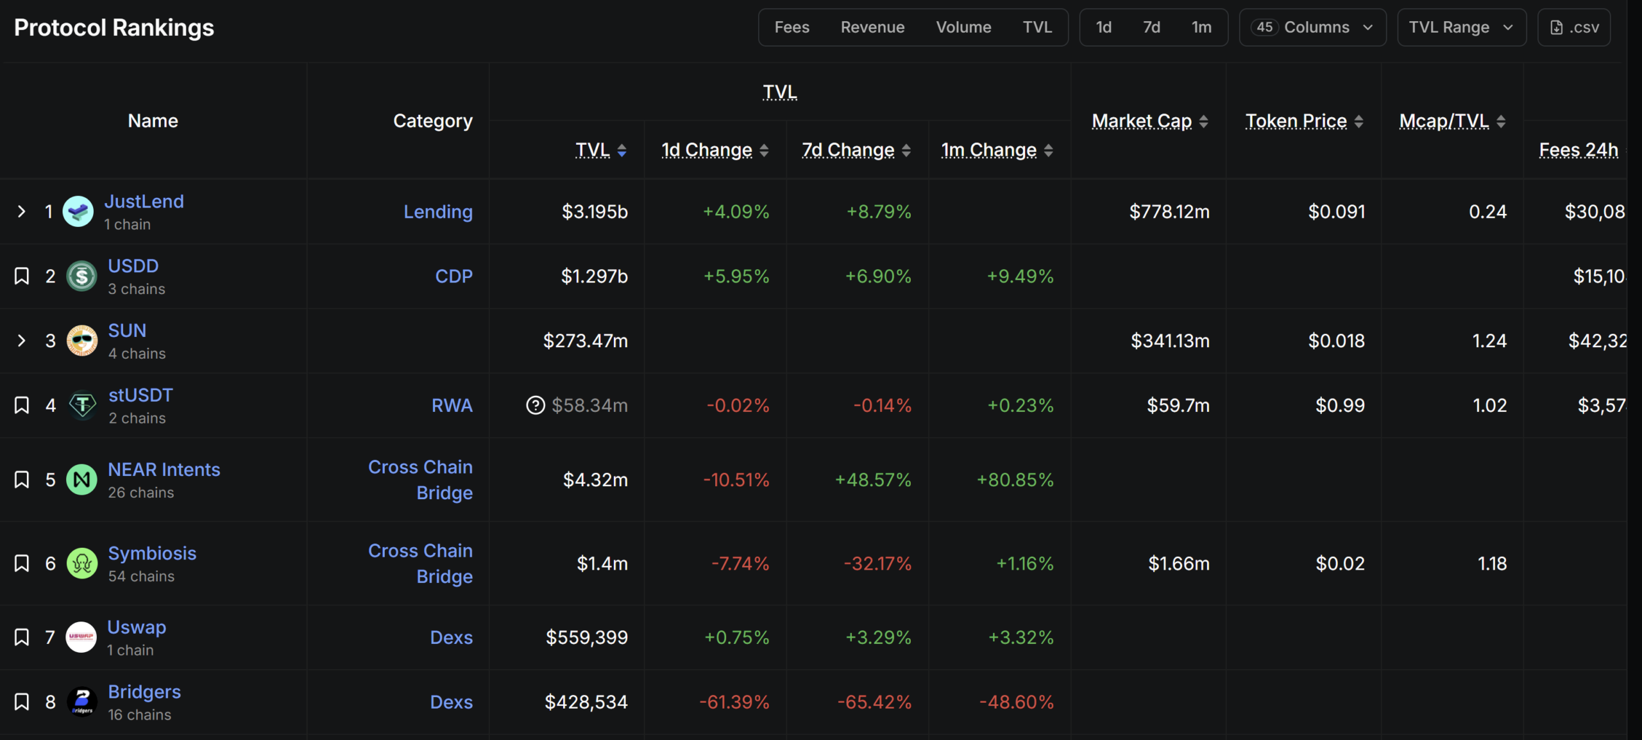
Task: Open the 45 Columns dropdown
Action: coord(1312,28)
